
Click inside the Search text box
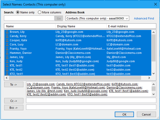coord(29,18)
